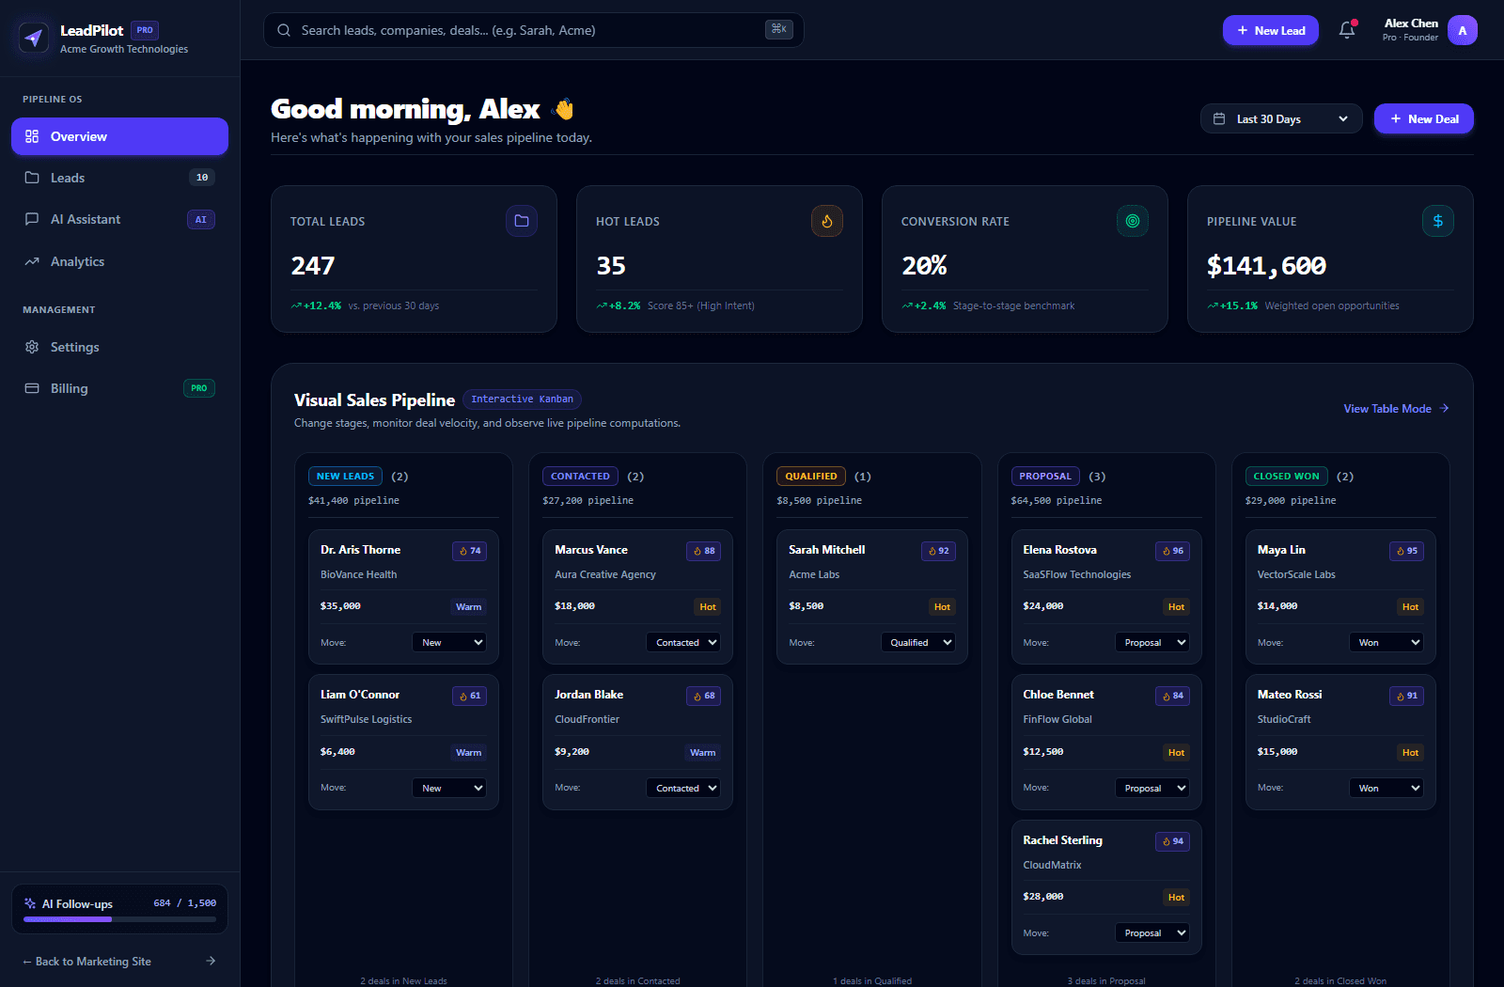Image resolution: width=1504 pixels, height=987 pixels.
Task: Open Settings under Management
Action: (x=119, y=347)
